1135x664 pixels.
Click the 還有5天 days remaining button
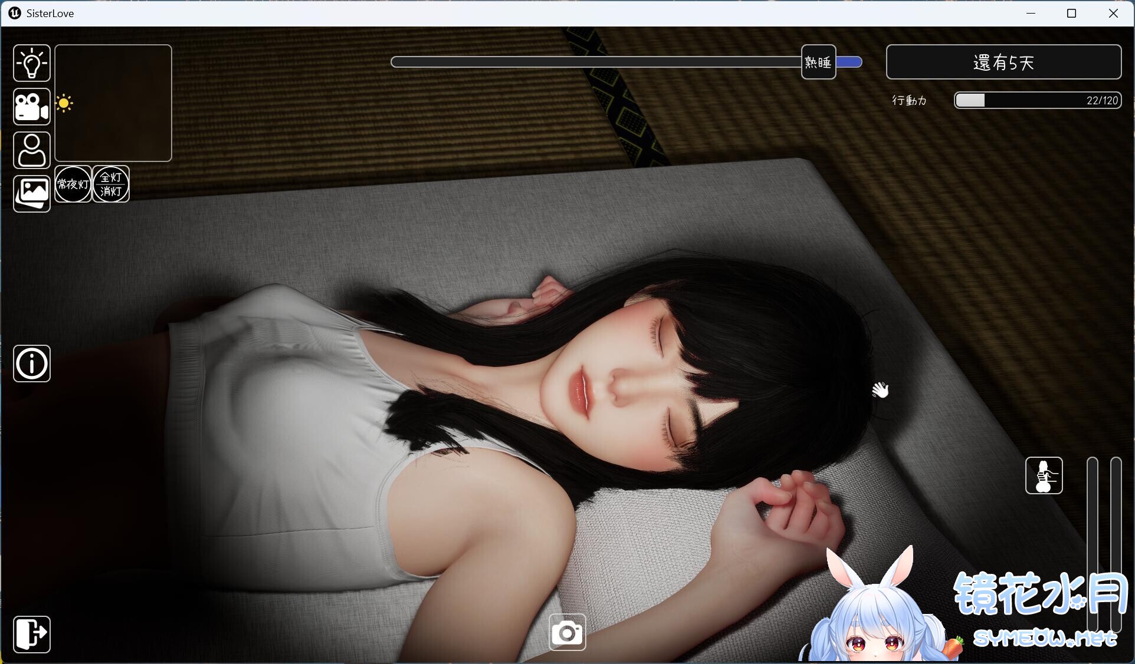coord(1003,62)
